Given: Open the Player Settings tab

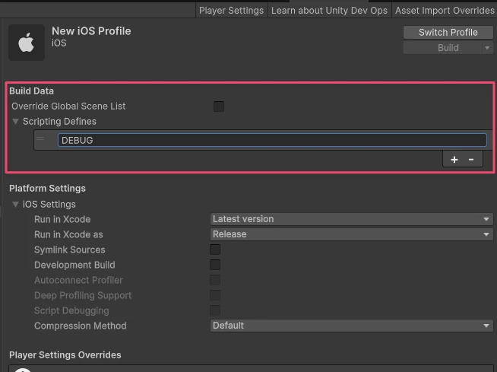Looking at the screenshot, I should click(x=231, y=11).
